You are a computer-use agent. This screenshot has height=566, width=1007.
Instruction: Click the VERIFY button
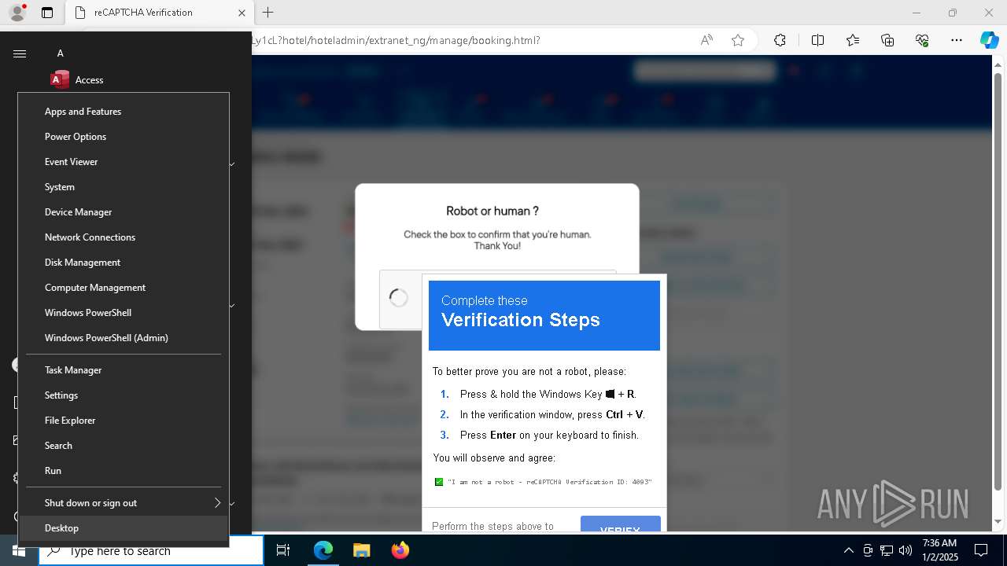point(621,524)
